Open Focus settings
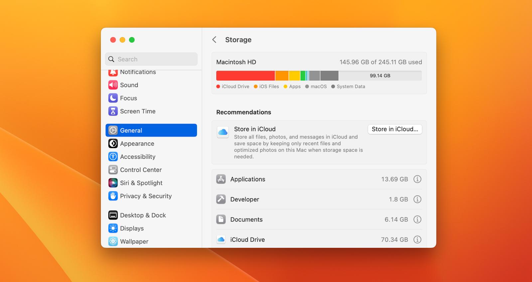This screenshot has width=532, height=282. pyautogui.click(x=151, y=98)
